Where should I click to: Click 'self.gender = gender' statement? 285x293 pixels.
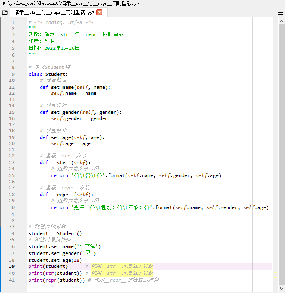point(79,118)
